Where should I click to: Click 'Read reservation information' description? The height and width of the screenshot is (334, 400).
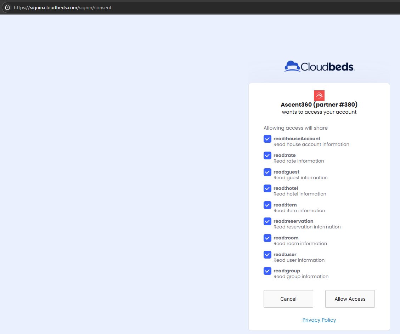pos(307,227)
